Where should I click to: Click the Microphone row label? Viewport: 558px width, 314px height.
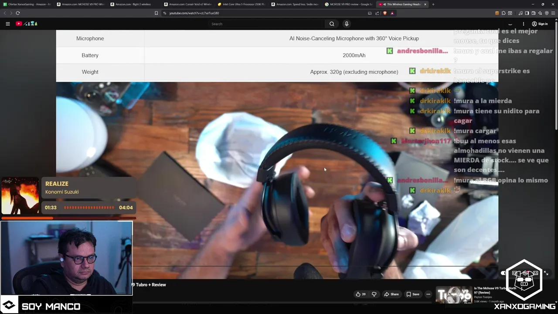point(90,38)
